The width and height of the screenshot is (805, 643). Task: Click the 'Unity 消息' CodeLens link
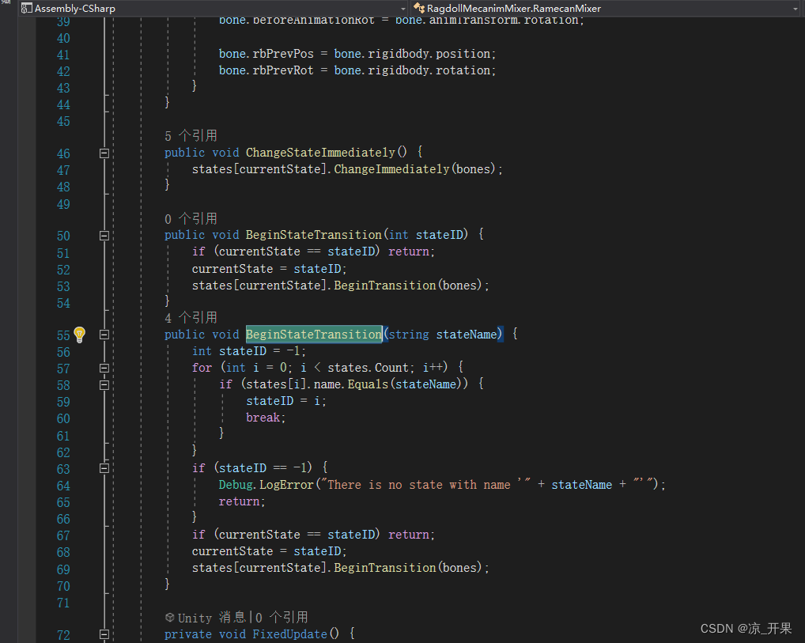[211, 618]
